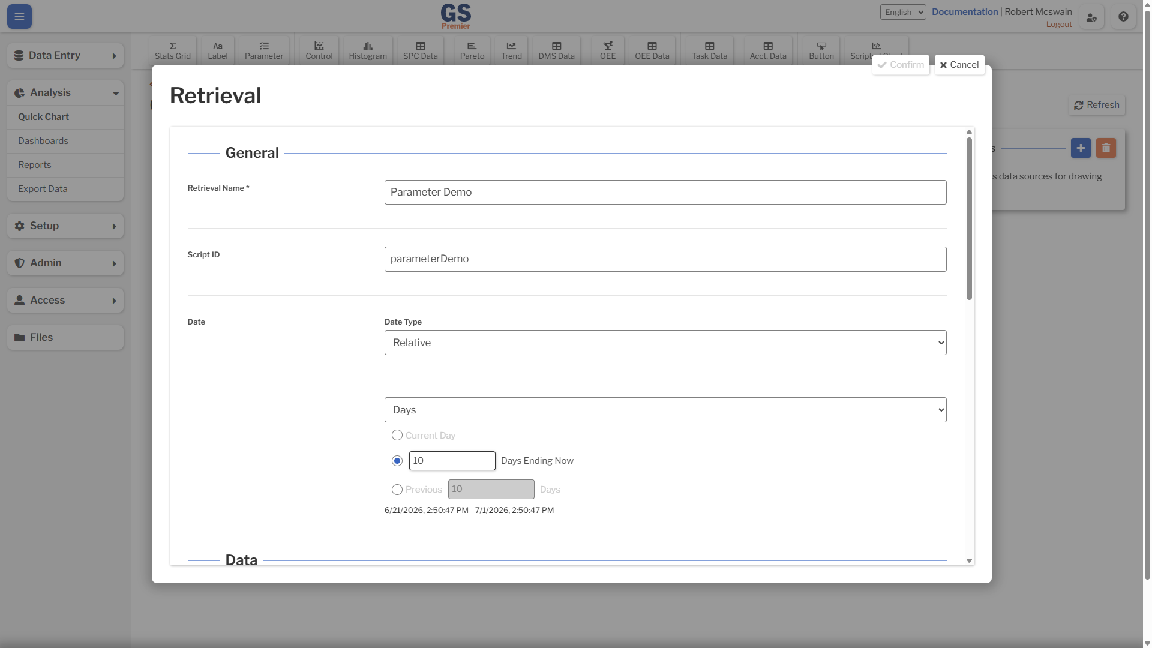Add a Stats Grid widget
1152x648 pixels.
[x=173, y=50]
